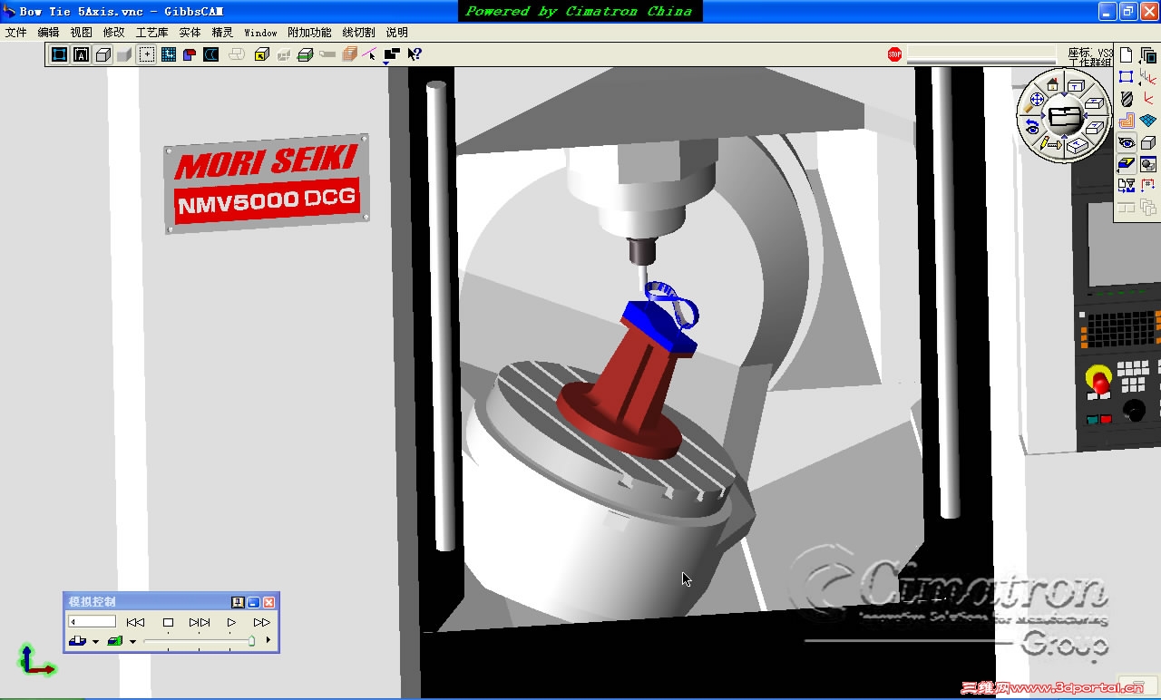Open the black overlapping squares dropdown
1161x700 pixels.
[x=392, y=55]
